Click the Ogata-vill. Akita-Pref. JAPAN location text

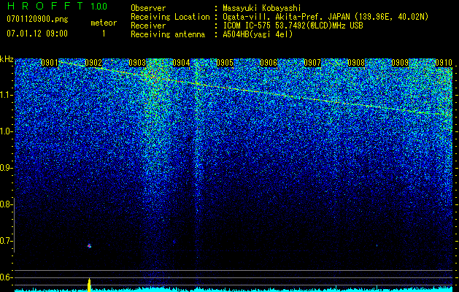pyautogui.click(x=325, y=17)
